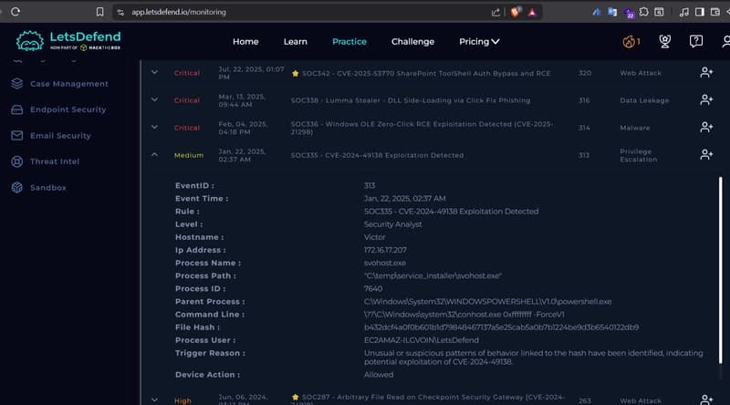Bookmark this page using the bookmark icon
The width and height of the screenshot is (730, 405).
point(99,12)
